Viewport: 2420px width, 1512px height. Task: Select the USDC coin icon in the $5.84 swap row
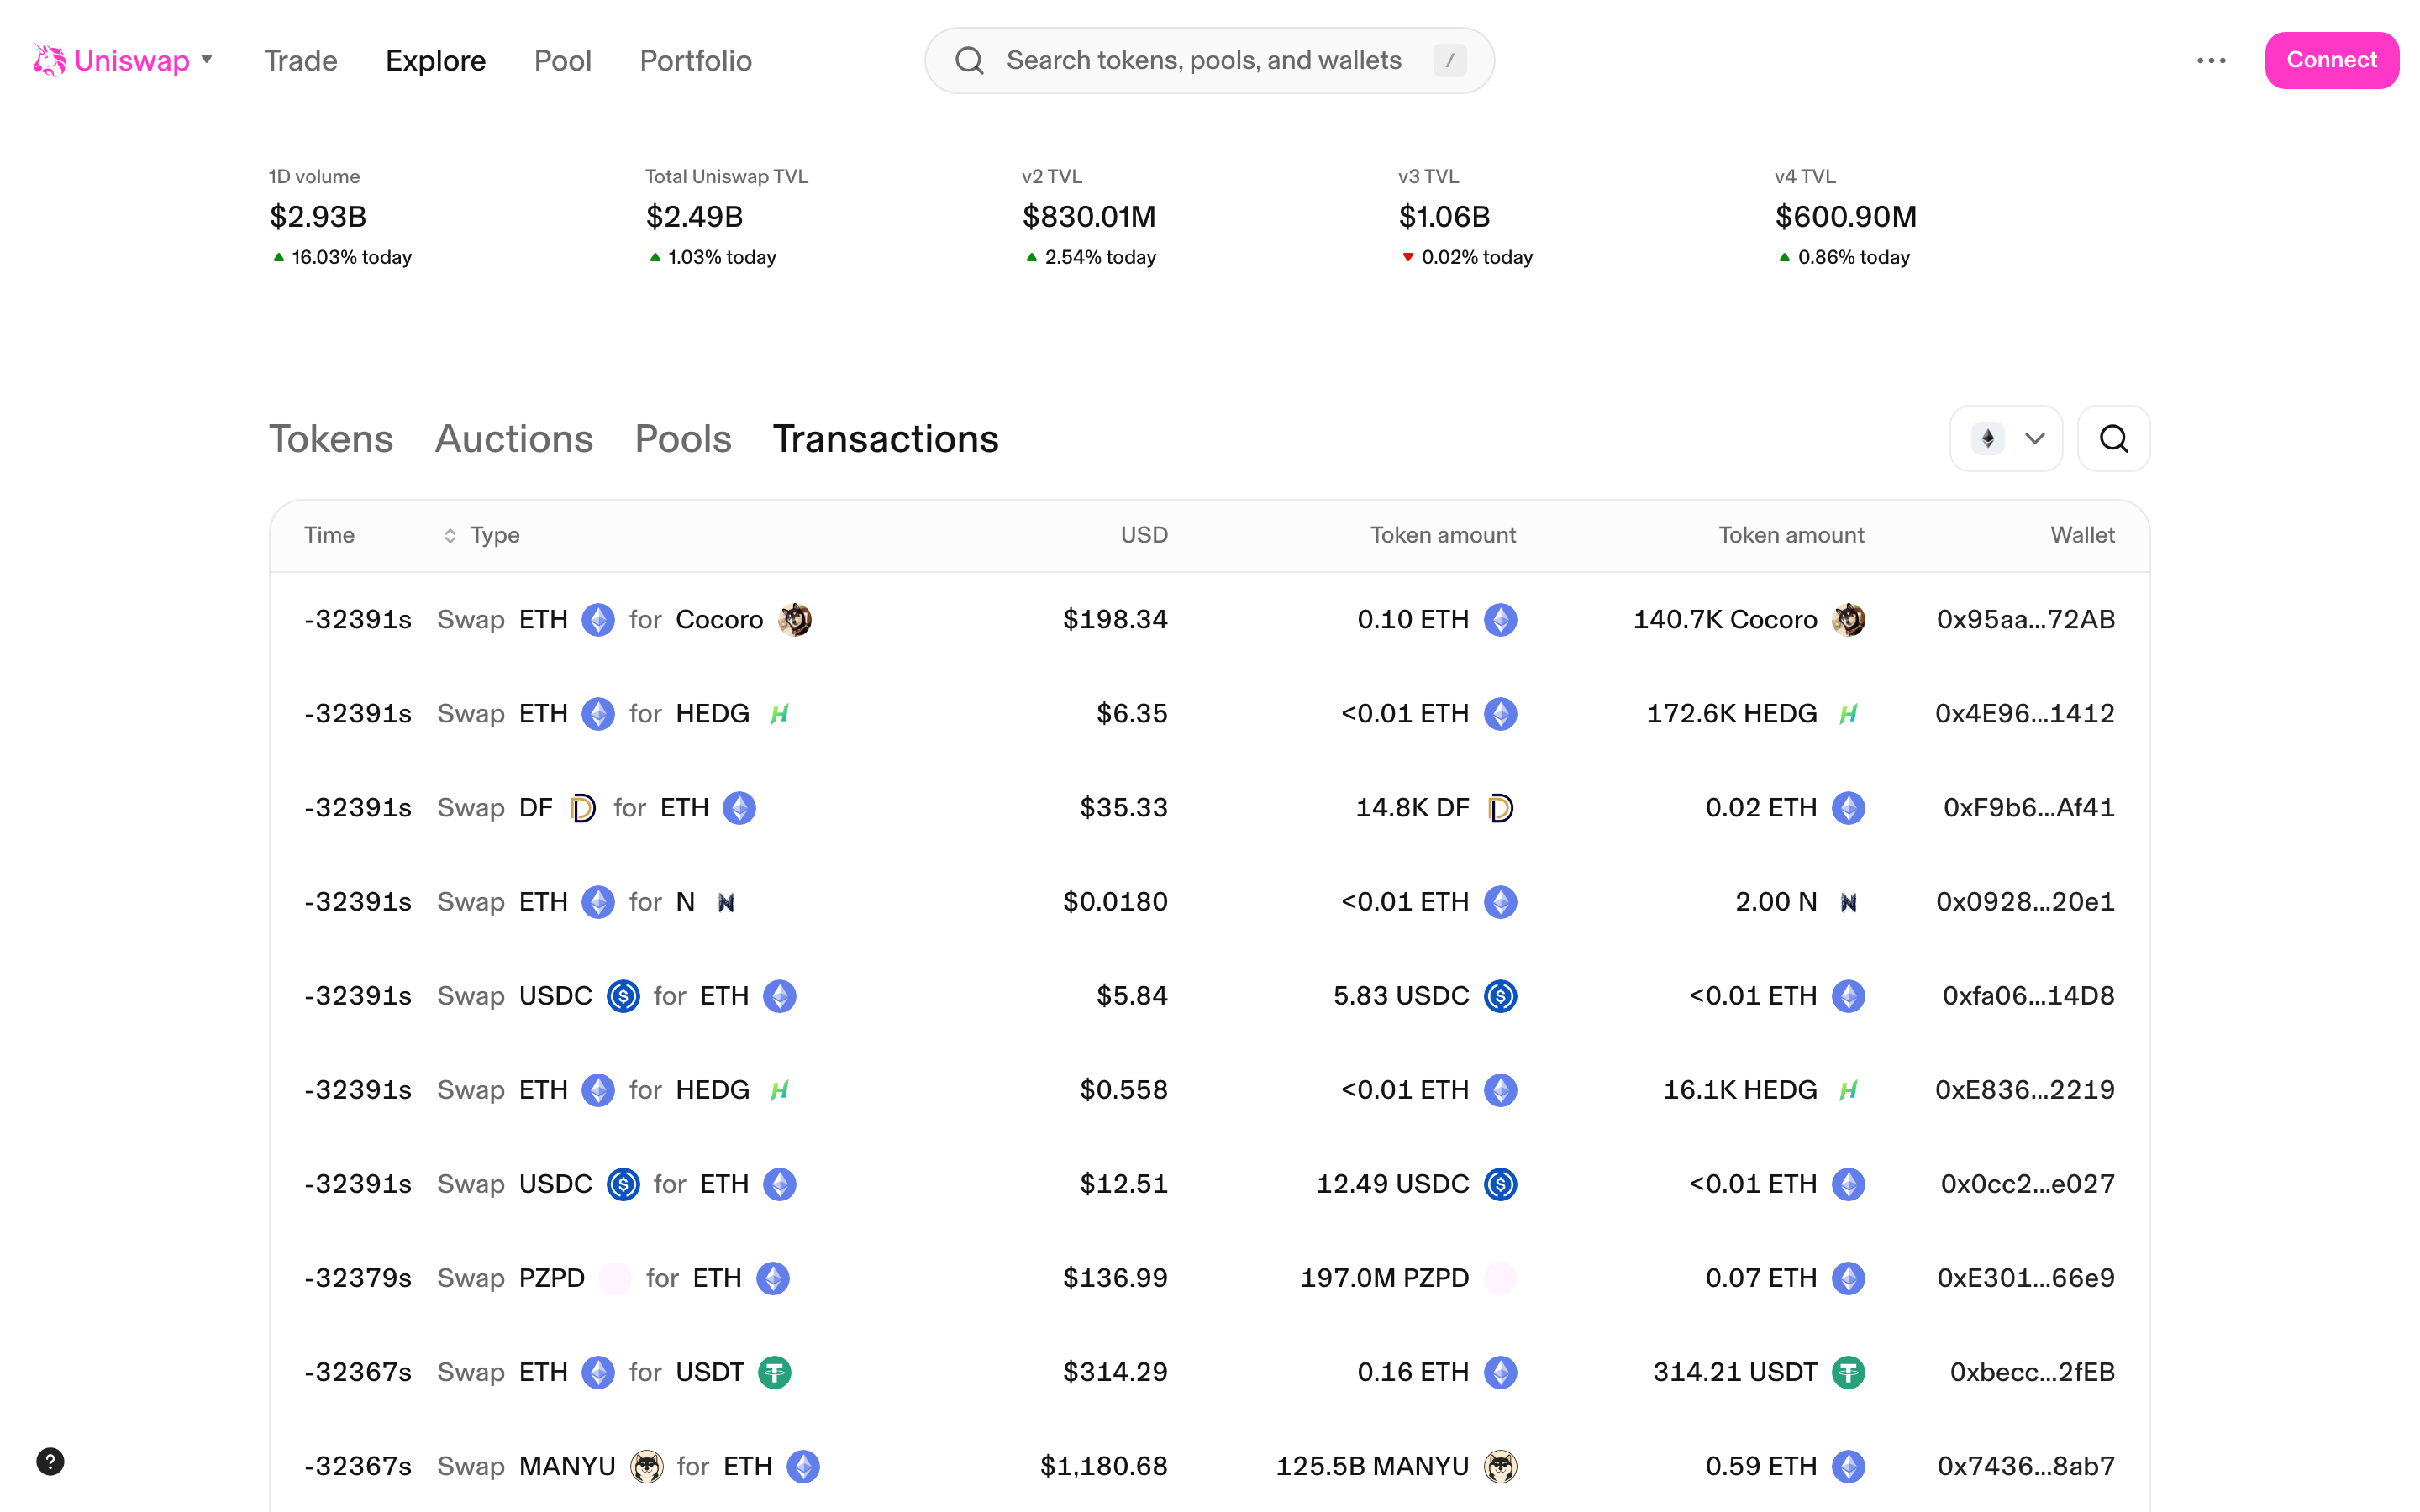click(622, 996)
